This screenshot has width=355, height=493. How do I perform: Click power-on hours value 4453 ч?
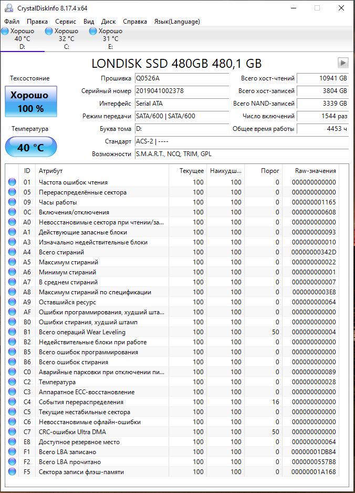[322, 129]
